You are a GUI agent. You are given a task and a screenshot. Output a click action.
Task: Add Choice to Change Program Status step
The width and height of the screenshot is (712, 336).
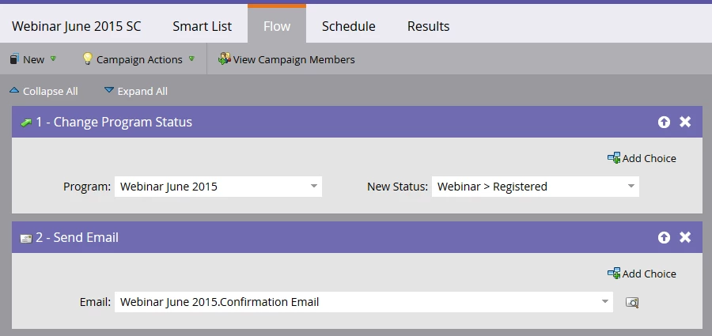(x=642, y=158)
